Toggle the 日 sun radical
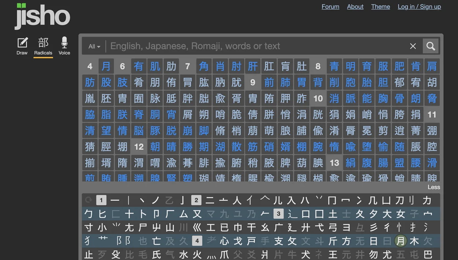Screen dimensions: 458x260 tap(374, 241)
